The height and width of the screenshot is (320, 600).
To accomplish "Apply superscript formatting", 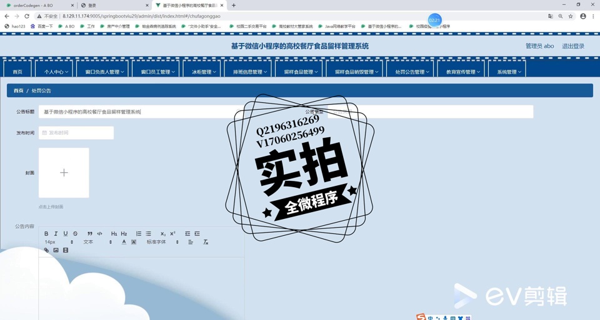I will point(173,234).
